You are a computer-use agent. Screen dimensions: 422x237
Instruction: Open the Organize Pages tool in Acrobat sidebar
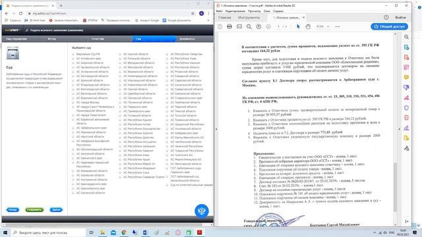tap(406, 67)
